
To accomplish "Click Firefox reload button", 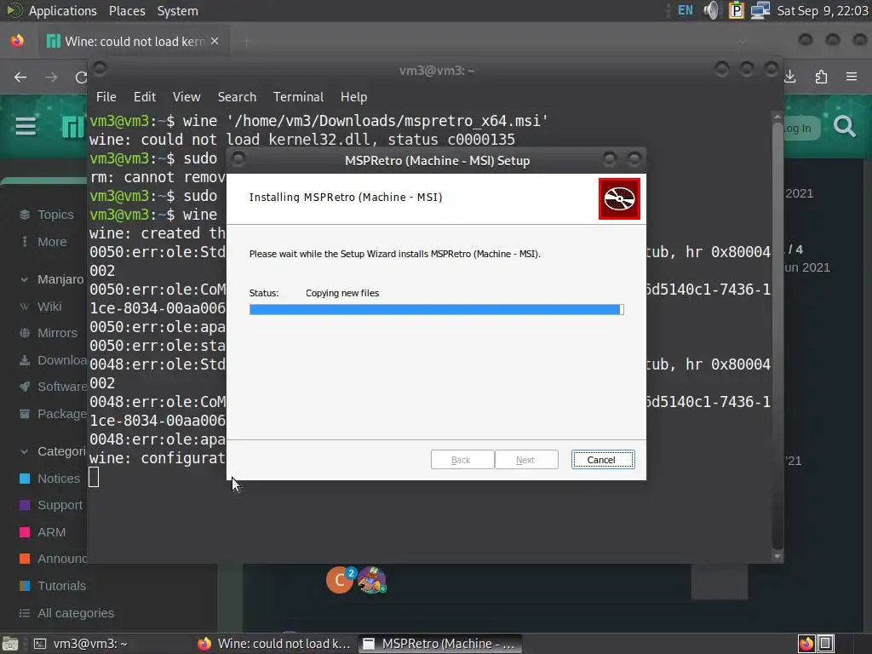I will (81, 77).
